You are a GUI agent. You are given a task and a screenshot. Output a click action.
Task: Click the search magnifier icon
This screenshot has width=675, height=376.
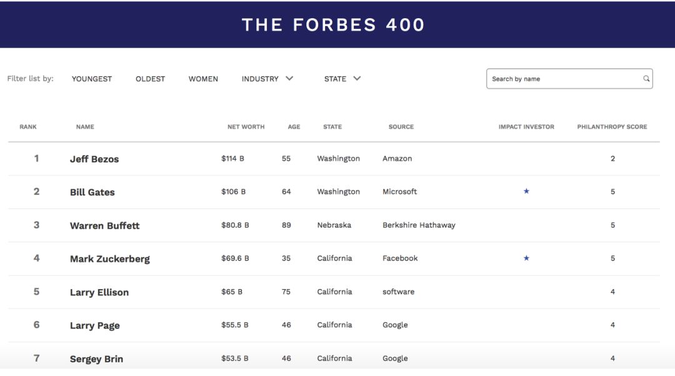646,79
